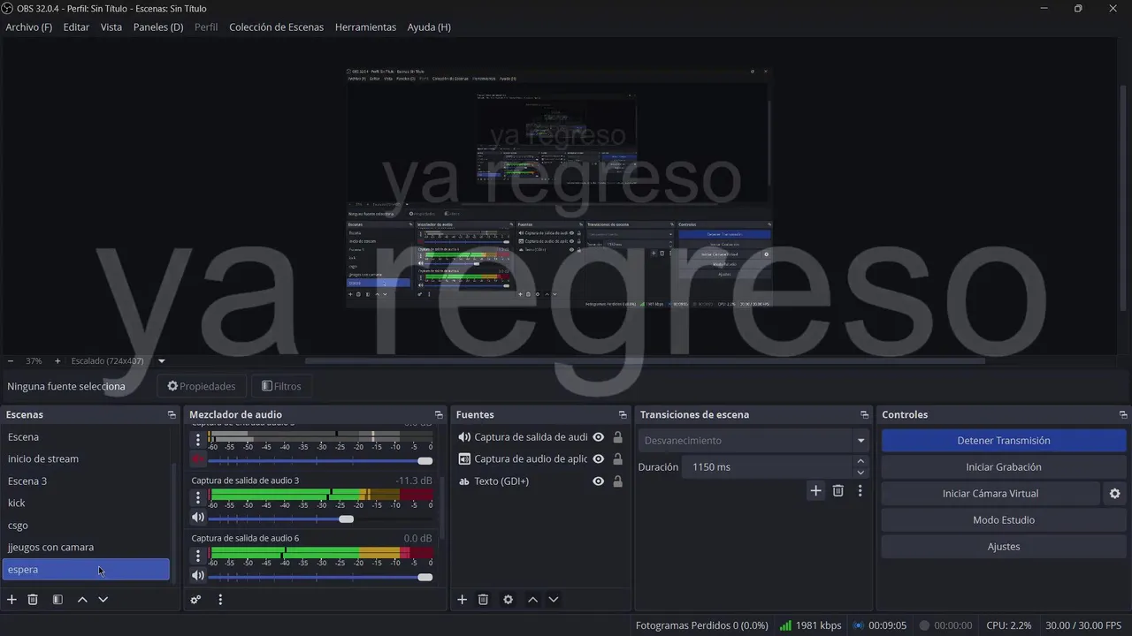Lock Captura de audio de aplicación source
This screenshot has width=1132, height=636.
pos(617,459)
